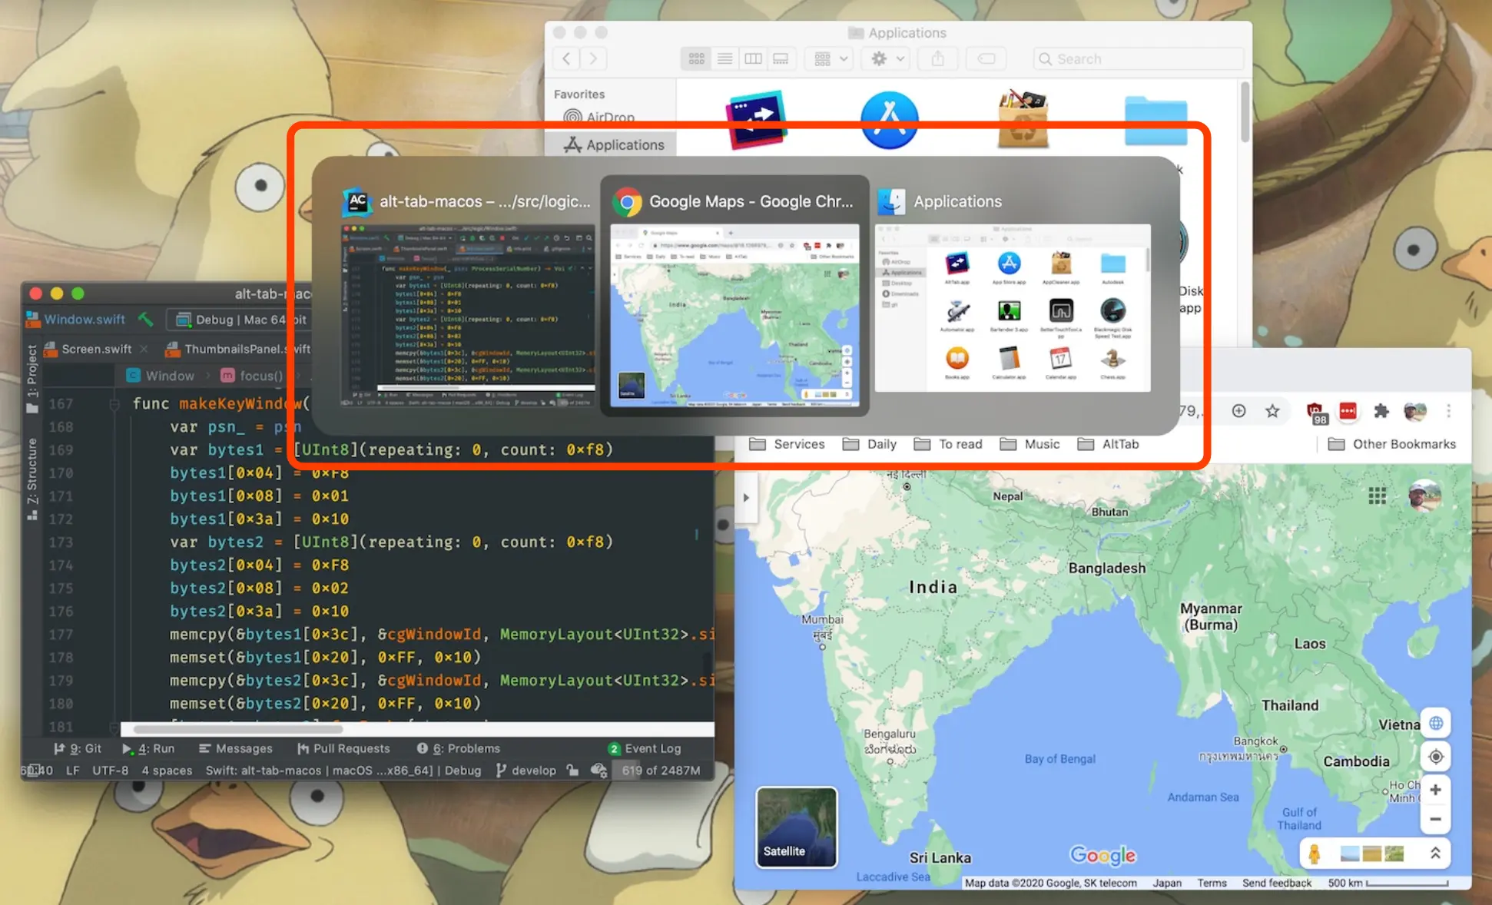
Task: Click the develop git branch widget
Action: click(526, 771)
